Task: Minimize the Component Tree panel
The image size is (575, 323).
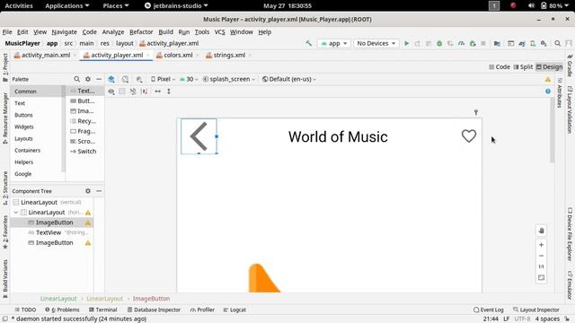Action: 99,191
